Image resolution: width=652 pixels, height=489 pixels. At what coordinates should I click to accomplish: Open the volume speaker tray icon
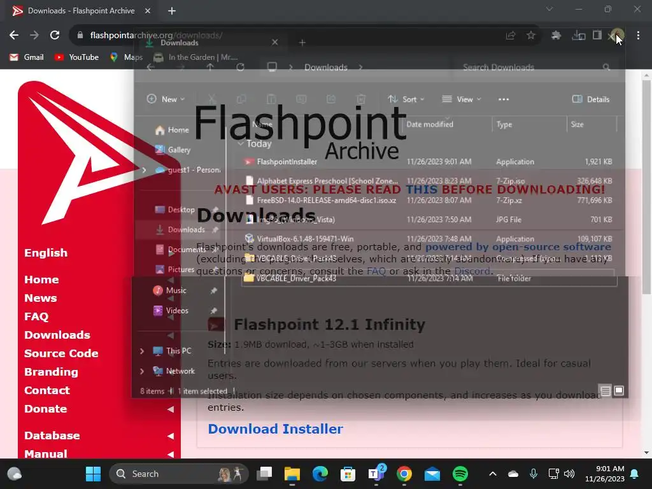569,474
